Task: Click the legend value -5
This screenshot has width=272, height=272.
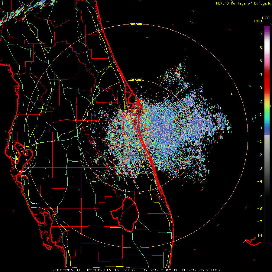Action: pos(260,195)
